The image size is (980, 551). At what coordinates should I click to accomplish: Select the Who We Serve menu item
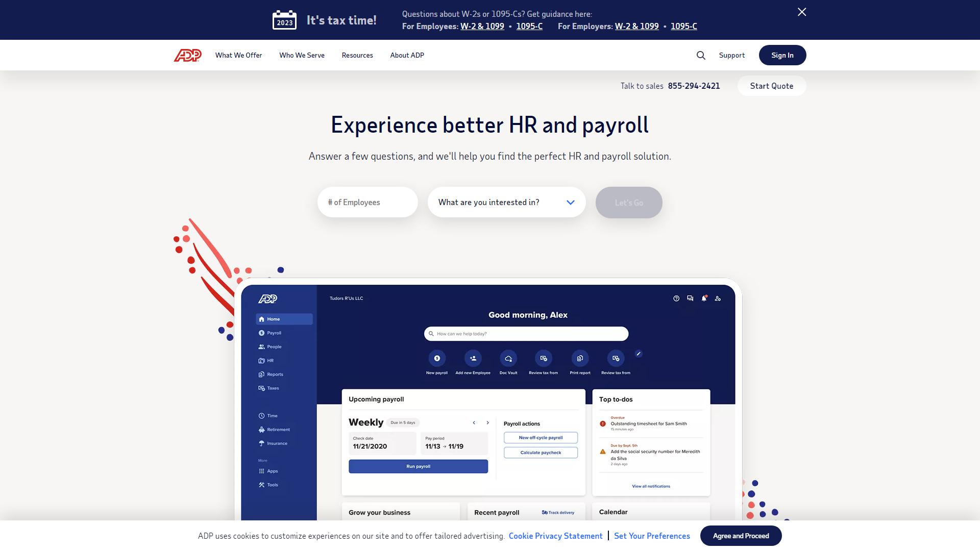pos(302,55)
